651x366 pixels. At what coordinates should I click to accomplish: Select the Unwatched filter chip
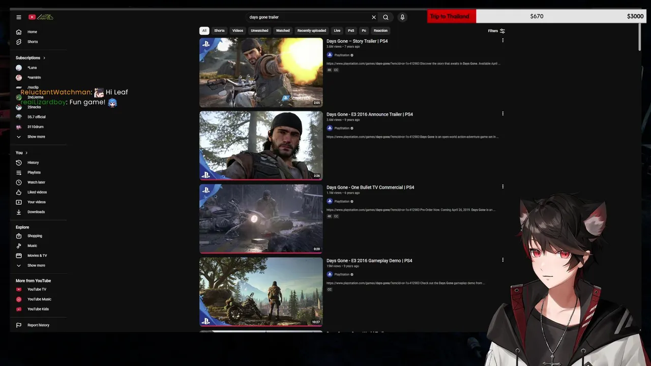pyautogui.click(x=259, y=30)
